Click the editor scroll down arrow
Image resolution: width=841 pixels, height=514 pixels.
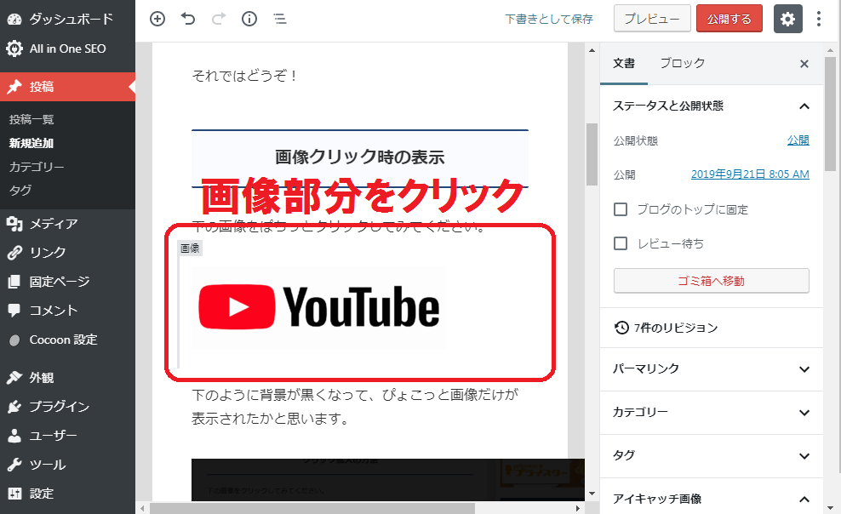point(592,494)
